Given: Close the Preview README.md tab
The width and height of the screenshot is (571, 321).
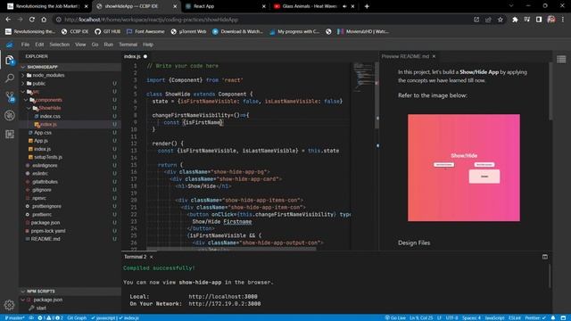Looking at the screenshot, I should click(x=434, y=56).
